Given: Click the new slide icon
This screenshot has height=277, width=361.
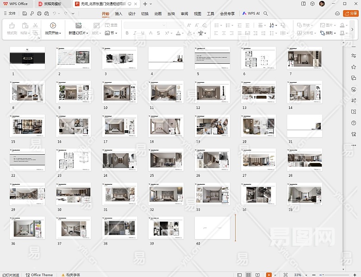Looking at the screenshot, I should tap(78, 26).
